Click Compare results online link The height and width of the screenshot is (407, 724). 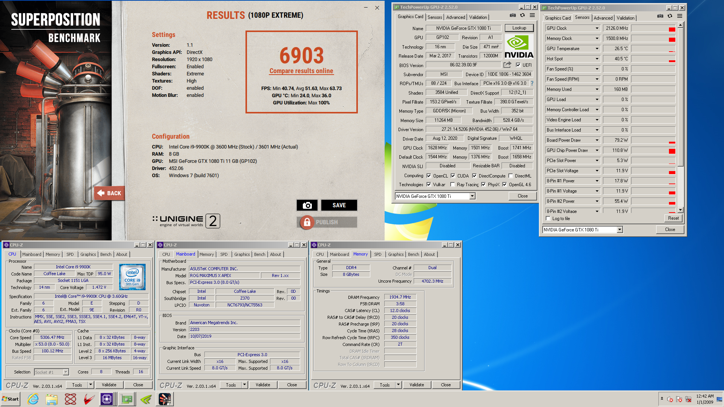(301, 71)
